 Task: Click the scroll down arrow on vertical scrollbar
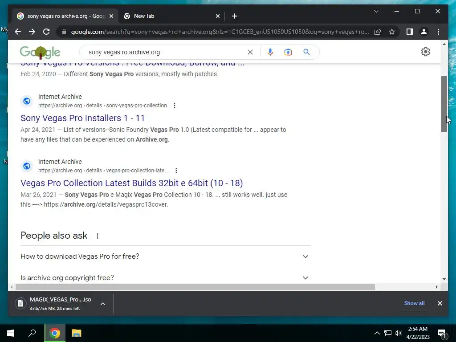pyautogui.click(x=444, y=279)
